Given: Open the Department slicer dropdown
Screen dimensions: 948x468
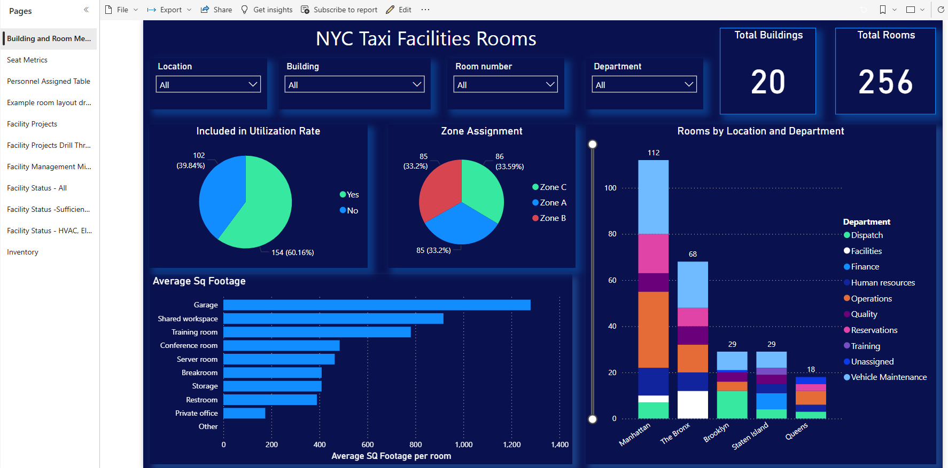Looking at the screenshot, I should pos(644,84).
